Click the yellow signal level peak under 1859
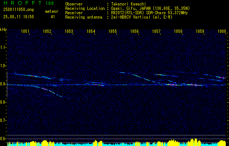This screenshot has height=146, width=229. pyautogui.click(x=195, y=142)
